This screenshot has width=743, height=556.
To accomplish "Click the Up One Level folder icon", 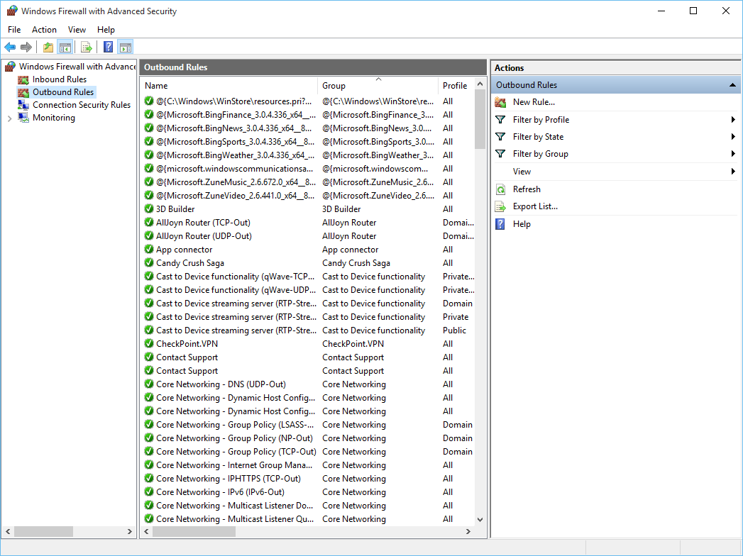I will pyautogui.click(x=48, y=47).
